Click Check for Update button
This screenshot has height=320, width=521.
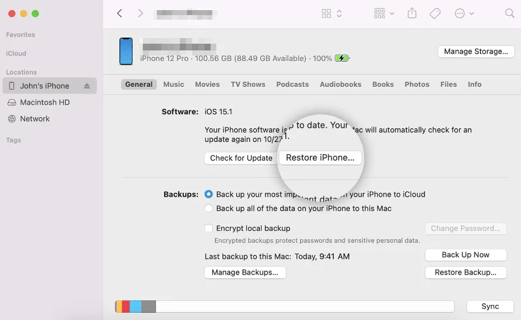pos(241,158)
